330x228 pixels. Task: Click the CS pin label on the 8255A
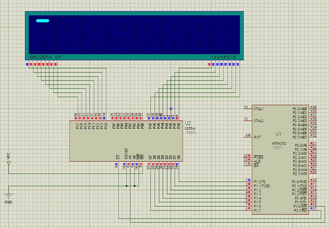[x=118, y=157]
